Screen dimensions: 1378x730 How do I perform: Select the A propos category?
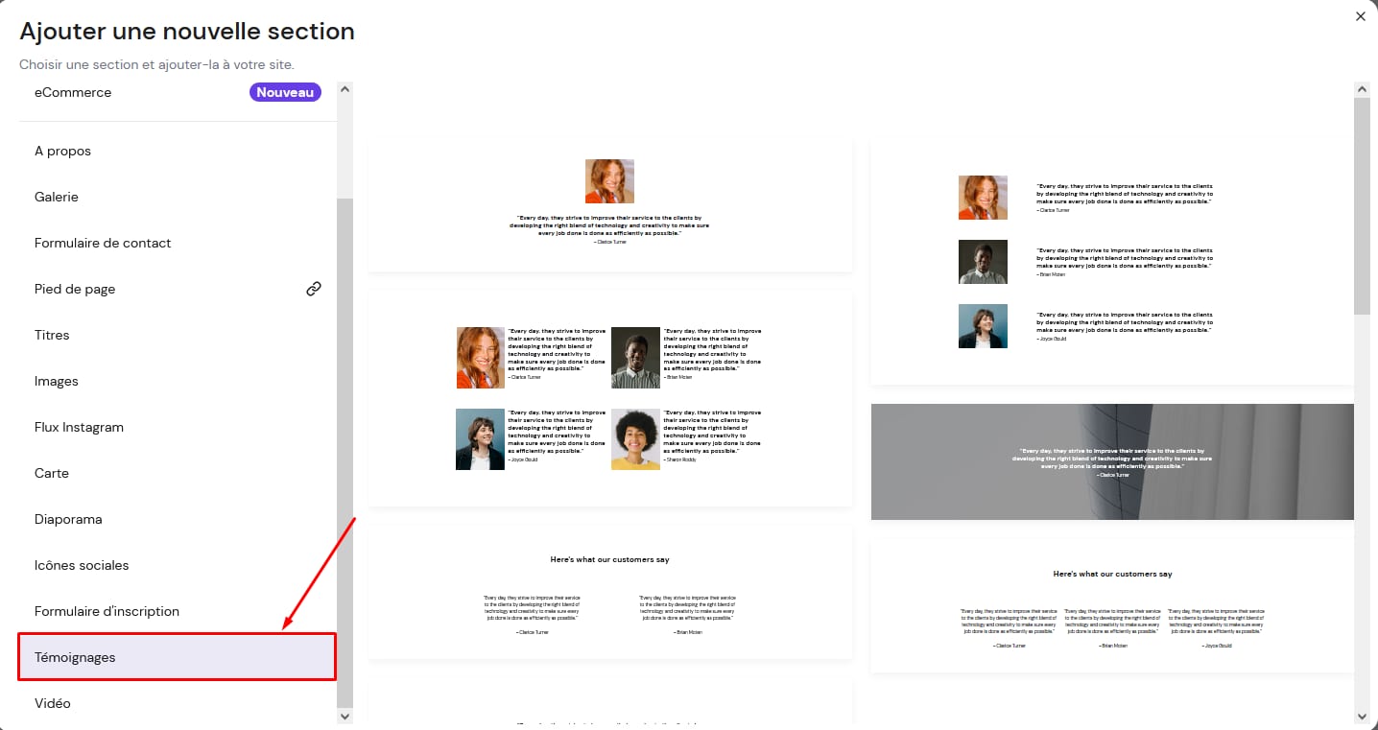click(x=62, y=151)
